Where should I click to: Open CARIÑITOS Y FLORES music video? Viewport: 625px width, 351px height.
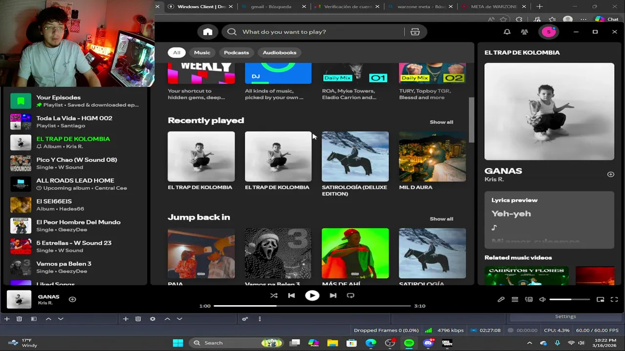[x=526, y=276]
